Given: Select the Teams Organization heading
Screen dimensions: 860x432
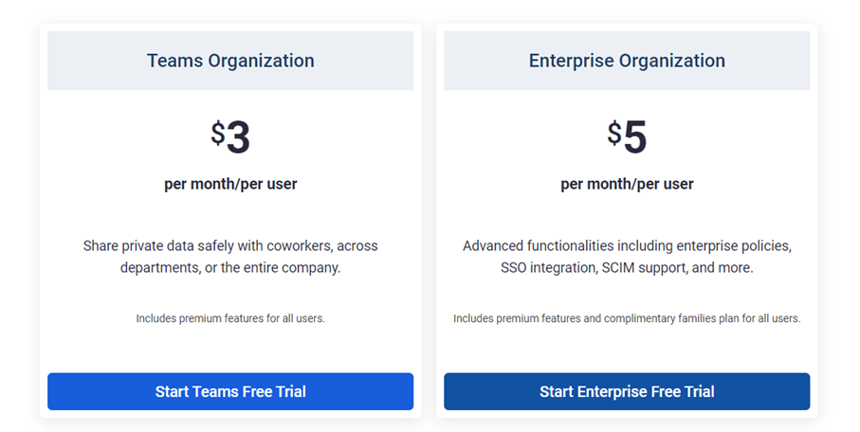Looking at the screenshot, I should 230,61.
